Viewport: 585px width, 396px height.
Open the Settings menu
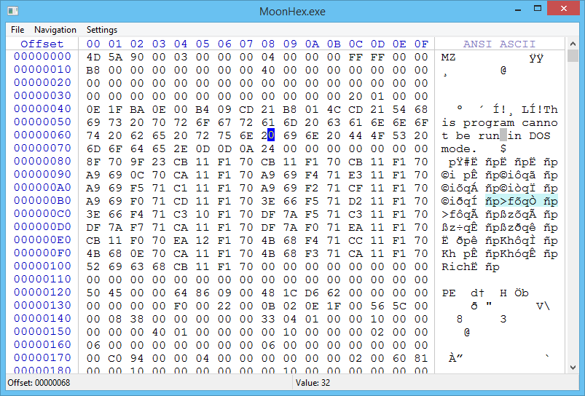click(x=102, y=30)
